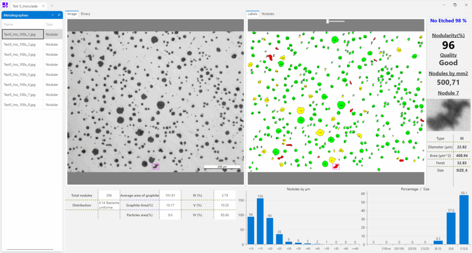Select Test5_Ino_100x_3.jpg in the list
The image size is (472, 253).
[x=23, y=54]
